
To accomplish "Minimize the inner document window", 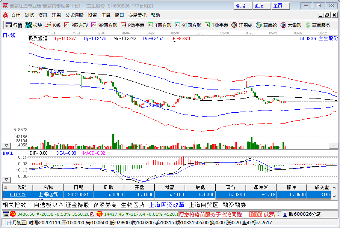I will pyautogui.click(x=321, y=15).
